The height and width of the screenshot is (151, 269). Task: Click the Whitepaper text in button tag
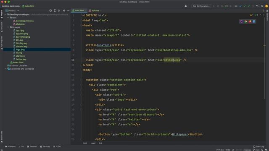click(x=180, y=134)
